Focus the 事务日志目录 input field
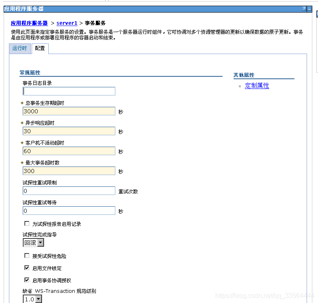The image size is (318, 303). click(x=69, y=91)
